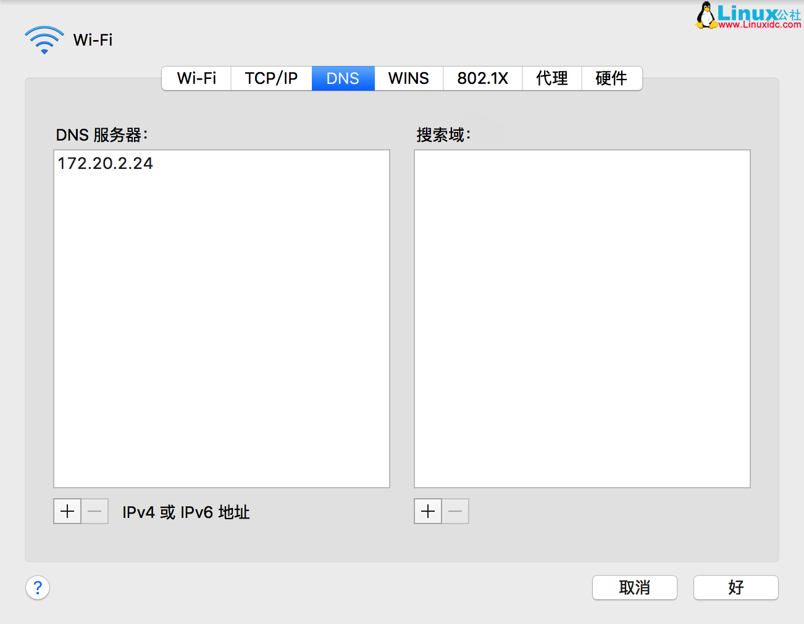Stay on the DNS tab

pyautogui.click(x=343, y=78)
